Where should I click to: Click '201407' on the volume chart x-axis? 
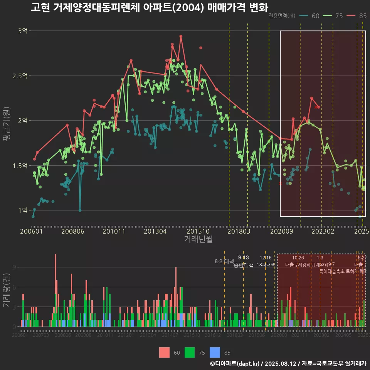tap(170, 335)
